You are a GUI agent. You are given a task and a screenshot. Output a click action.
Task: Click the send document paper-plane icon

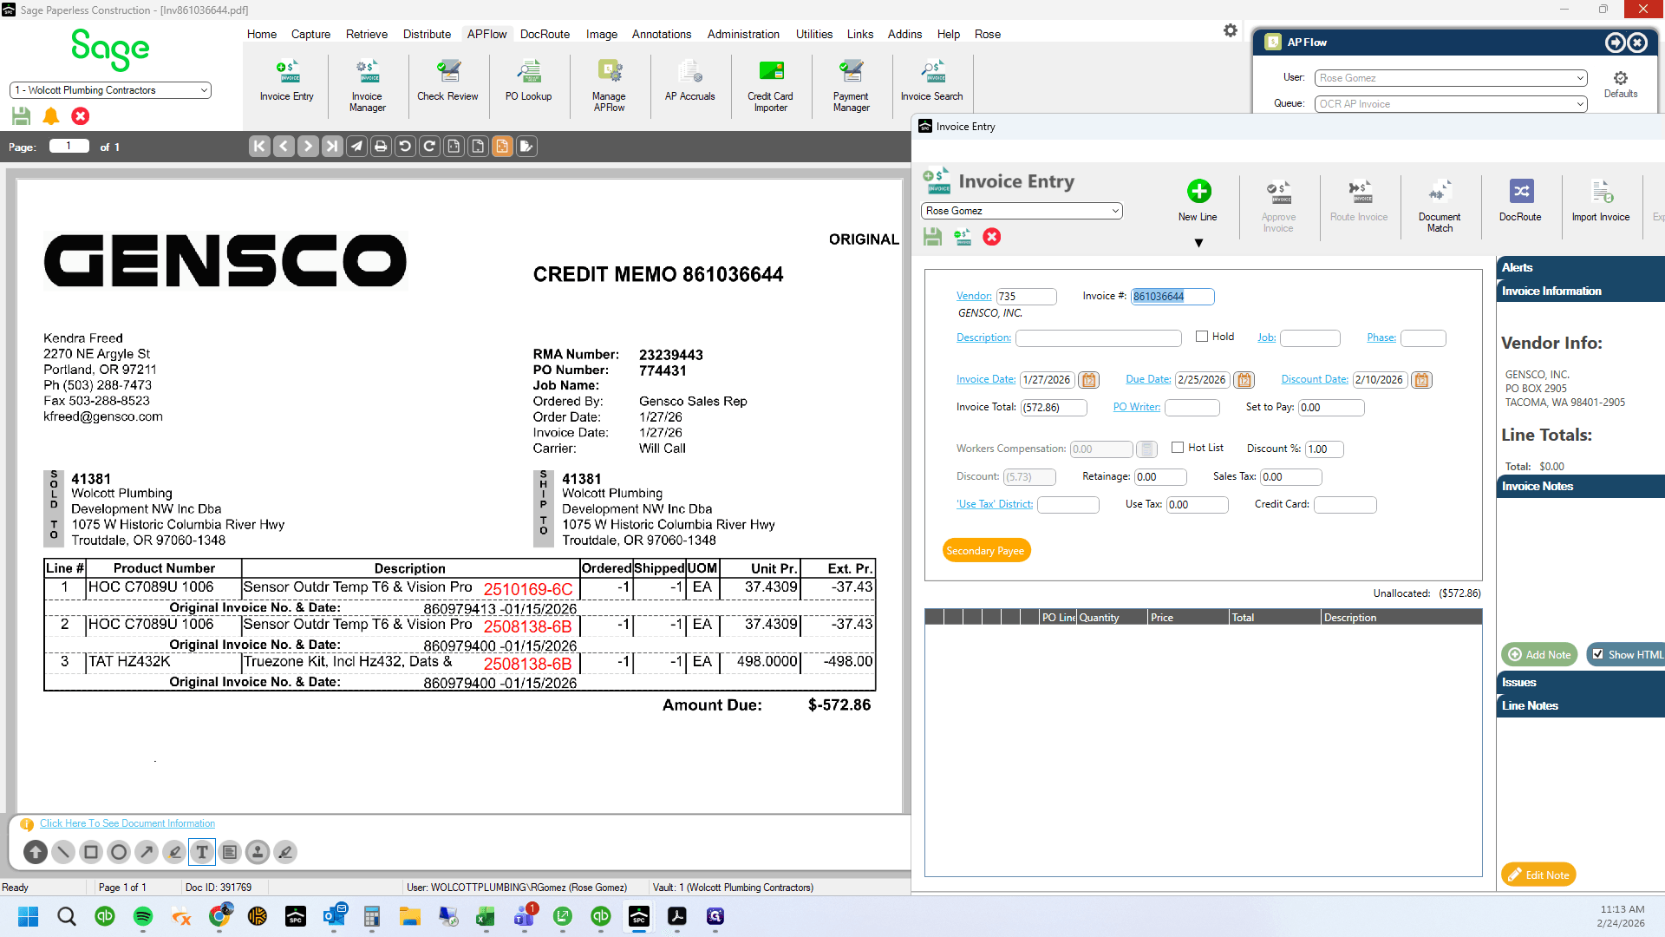coord(356,147)
